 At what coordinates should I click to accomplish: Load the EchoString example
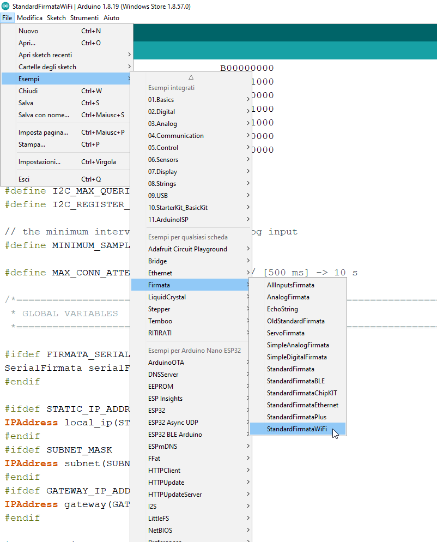(298, 309)
